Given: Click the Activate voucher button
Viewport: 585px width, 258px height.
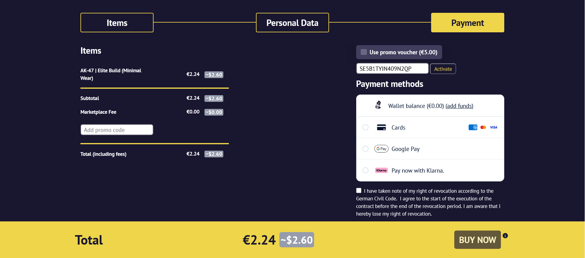Looking at the screenshot, I should click(x=443, y=69).
